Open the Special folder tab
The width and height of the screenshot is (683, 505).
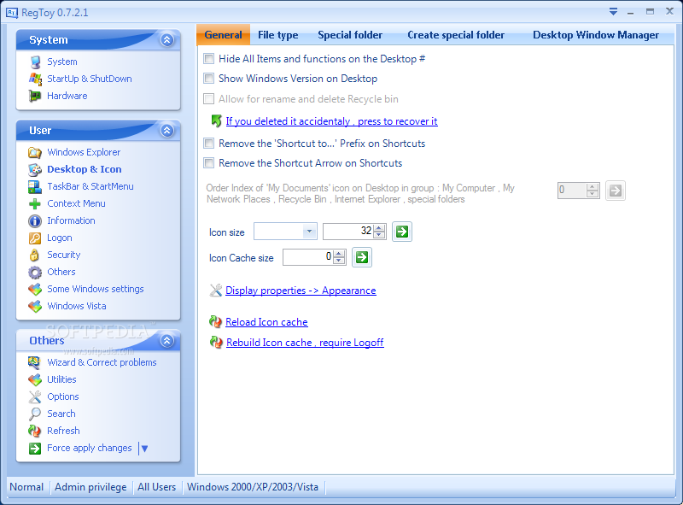(350, 35)
